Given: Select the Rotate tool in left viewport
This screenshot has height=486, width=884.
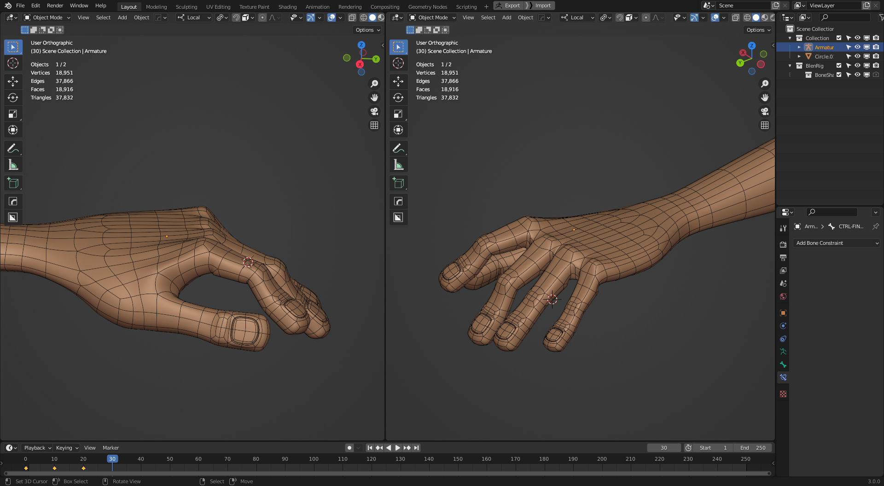Looking at the screenshot, I should (13, 98).
